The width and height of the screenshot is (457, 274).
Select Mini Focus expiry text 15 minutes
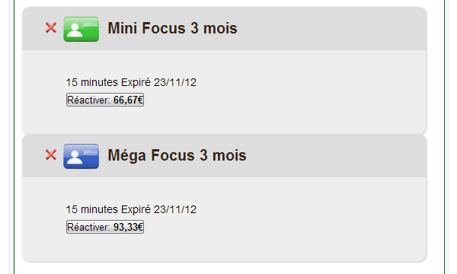point(92,82)
